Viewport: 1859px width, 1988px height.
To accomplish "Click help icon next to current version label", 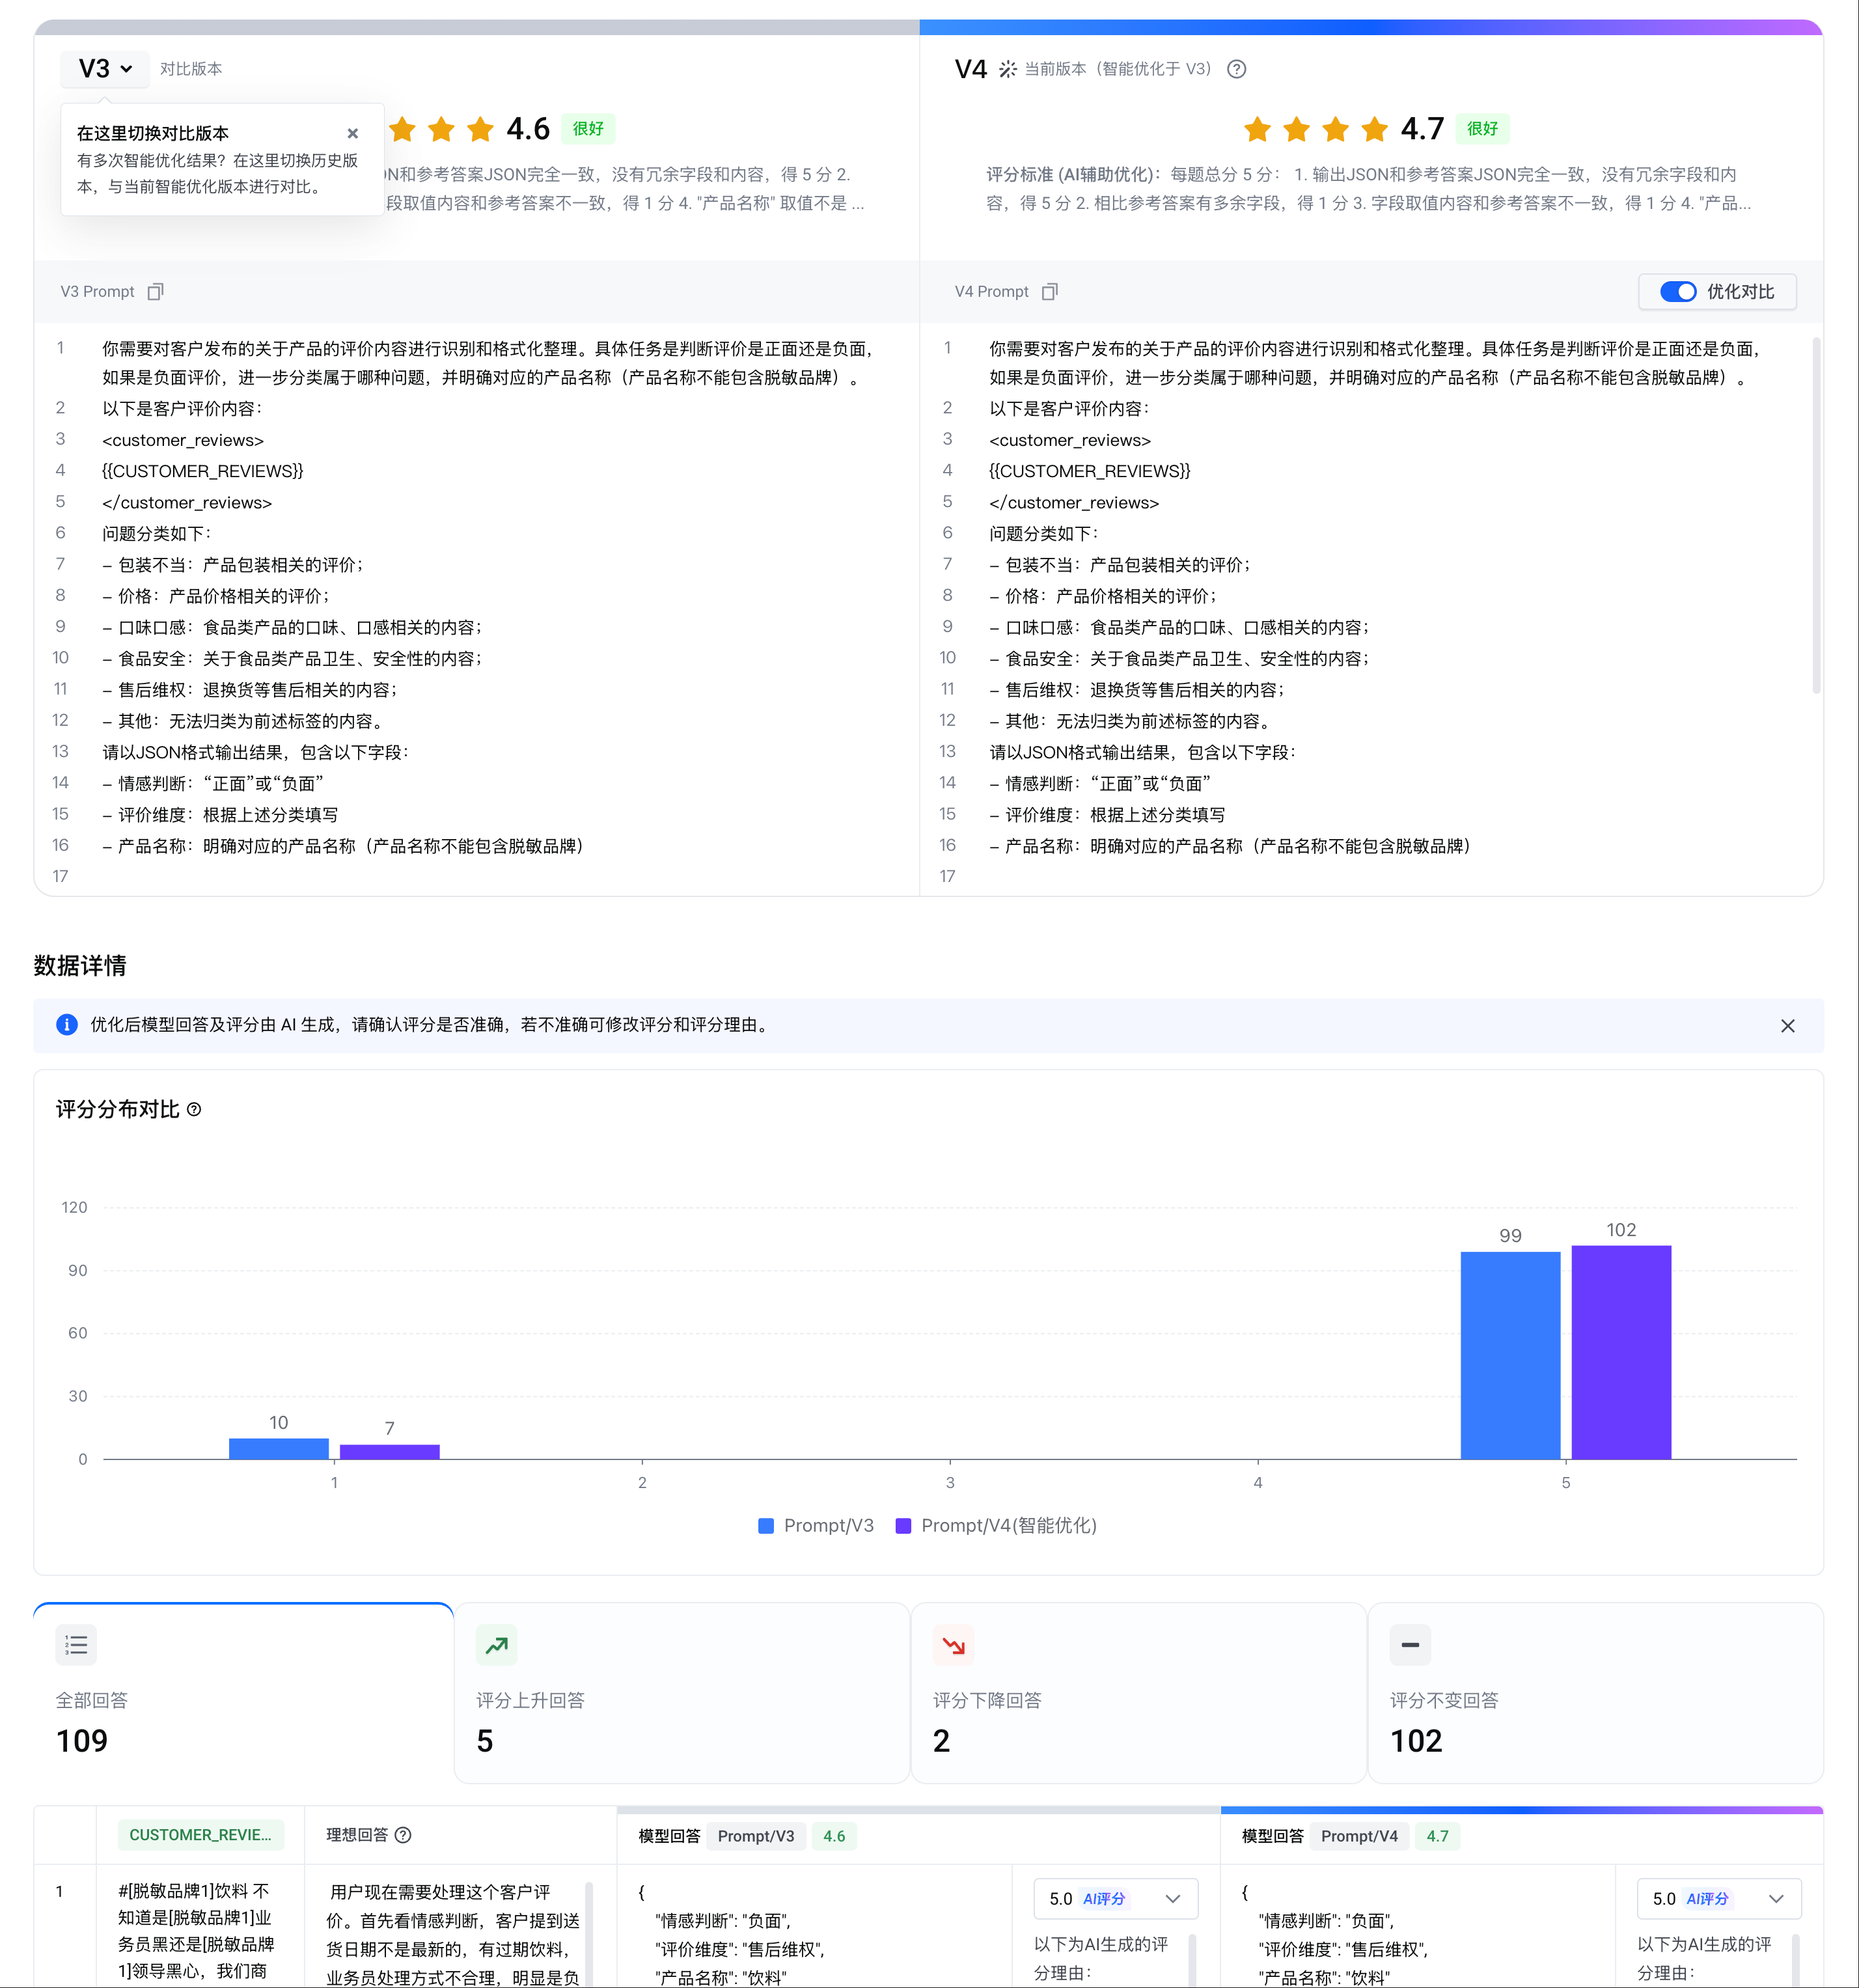I will [1236, 69].
